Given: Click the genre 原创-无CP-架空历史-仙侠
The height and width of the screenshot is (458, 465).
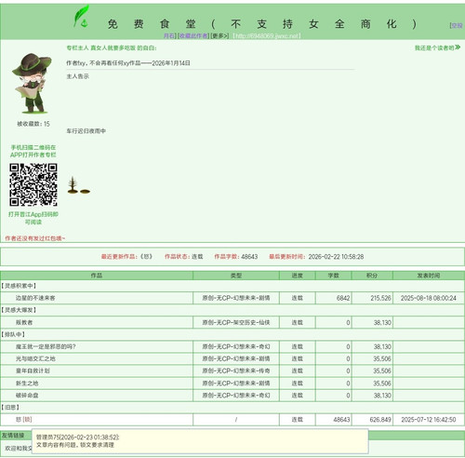Looking at the screenshot, I should click(x=236, y=322).
